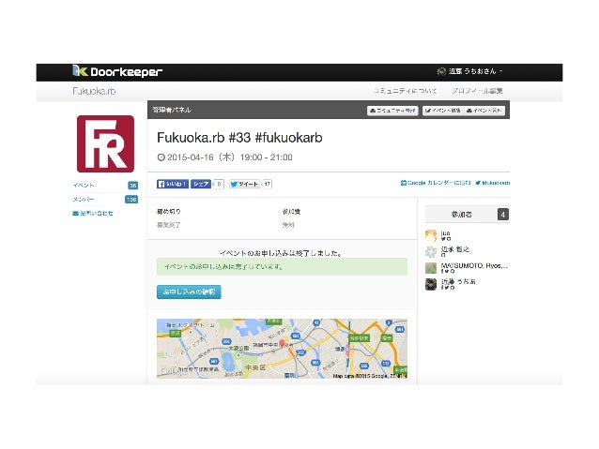Click the participants header with count 4
Screen dimensions: 599x449
pyautogui.click(x=468, y=215)
